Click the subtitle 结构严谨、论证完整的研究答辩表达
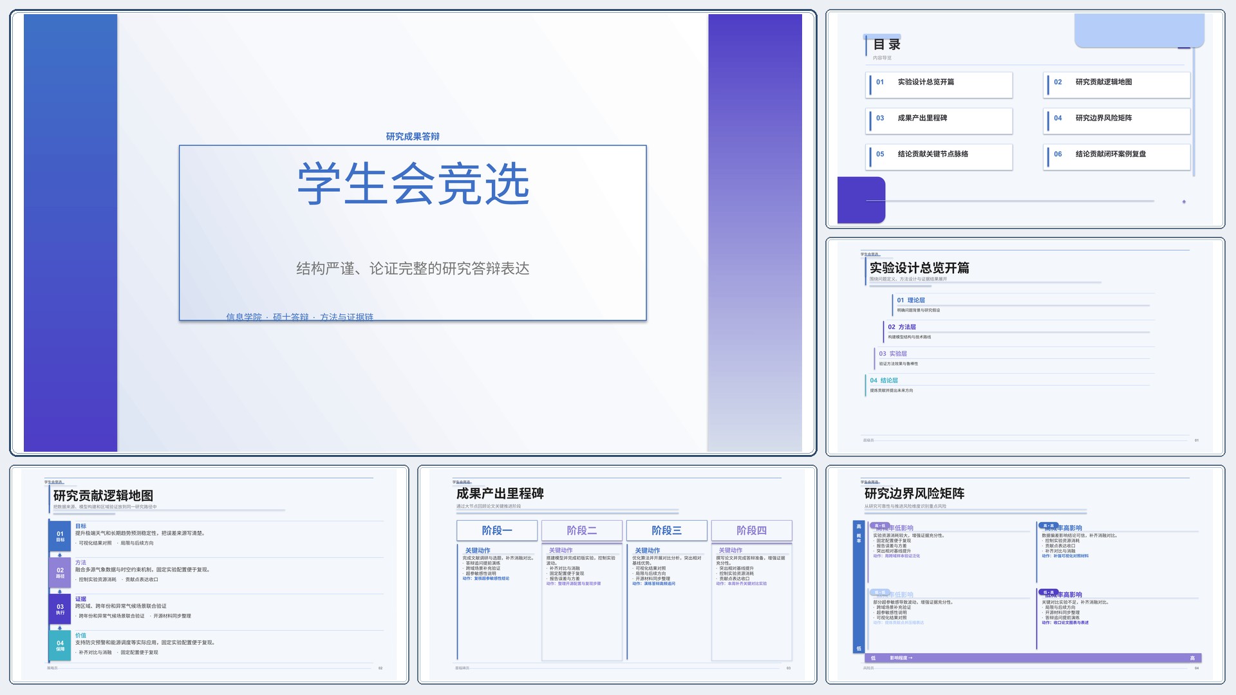 (413, 268)
